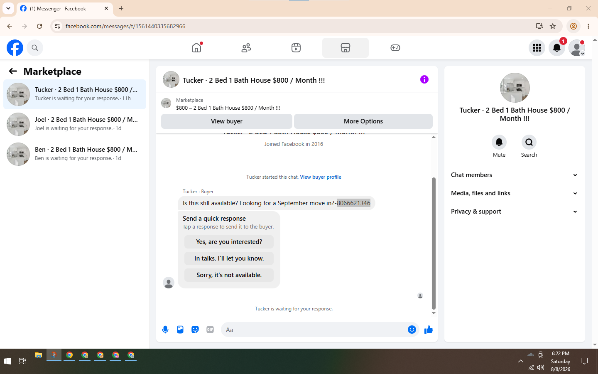Open the notifications bell
598x374 pixels.
[557, 48]
